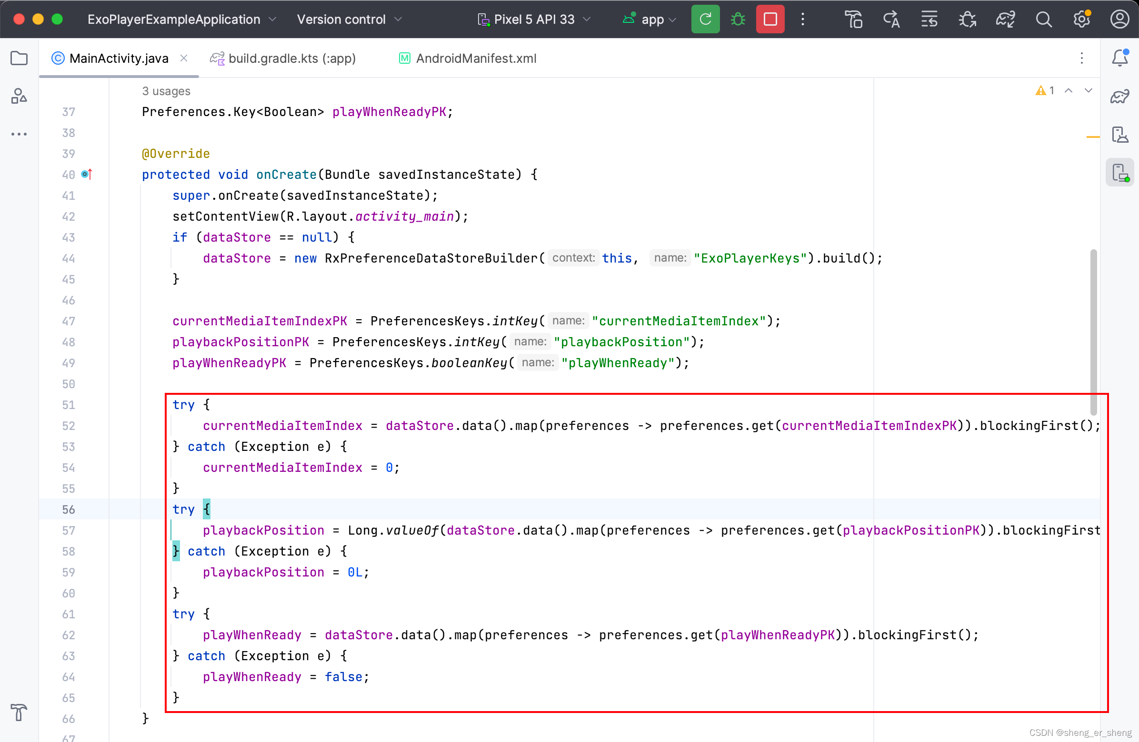Click the try keyword on line 61

click(184, 614)
